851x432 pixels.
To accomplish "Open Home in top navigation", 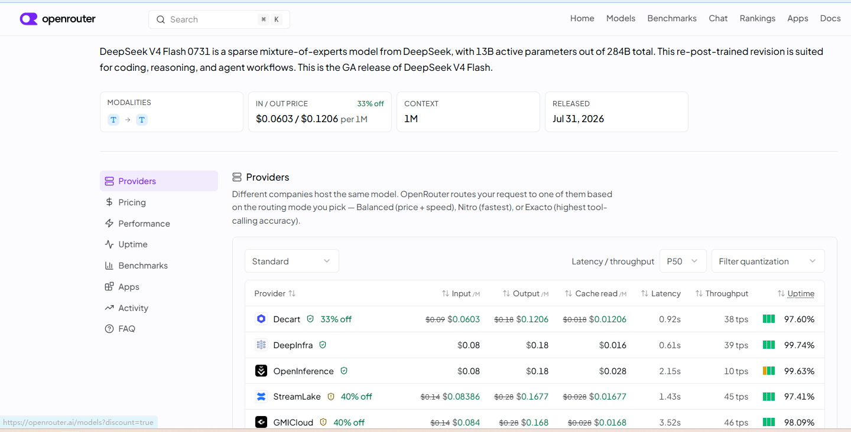I will (582, 18).
